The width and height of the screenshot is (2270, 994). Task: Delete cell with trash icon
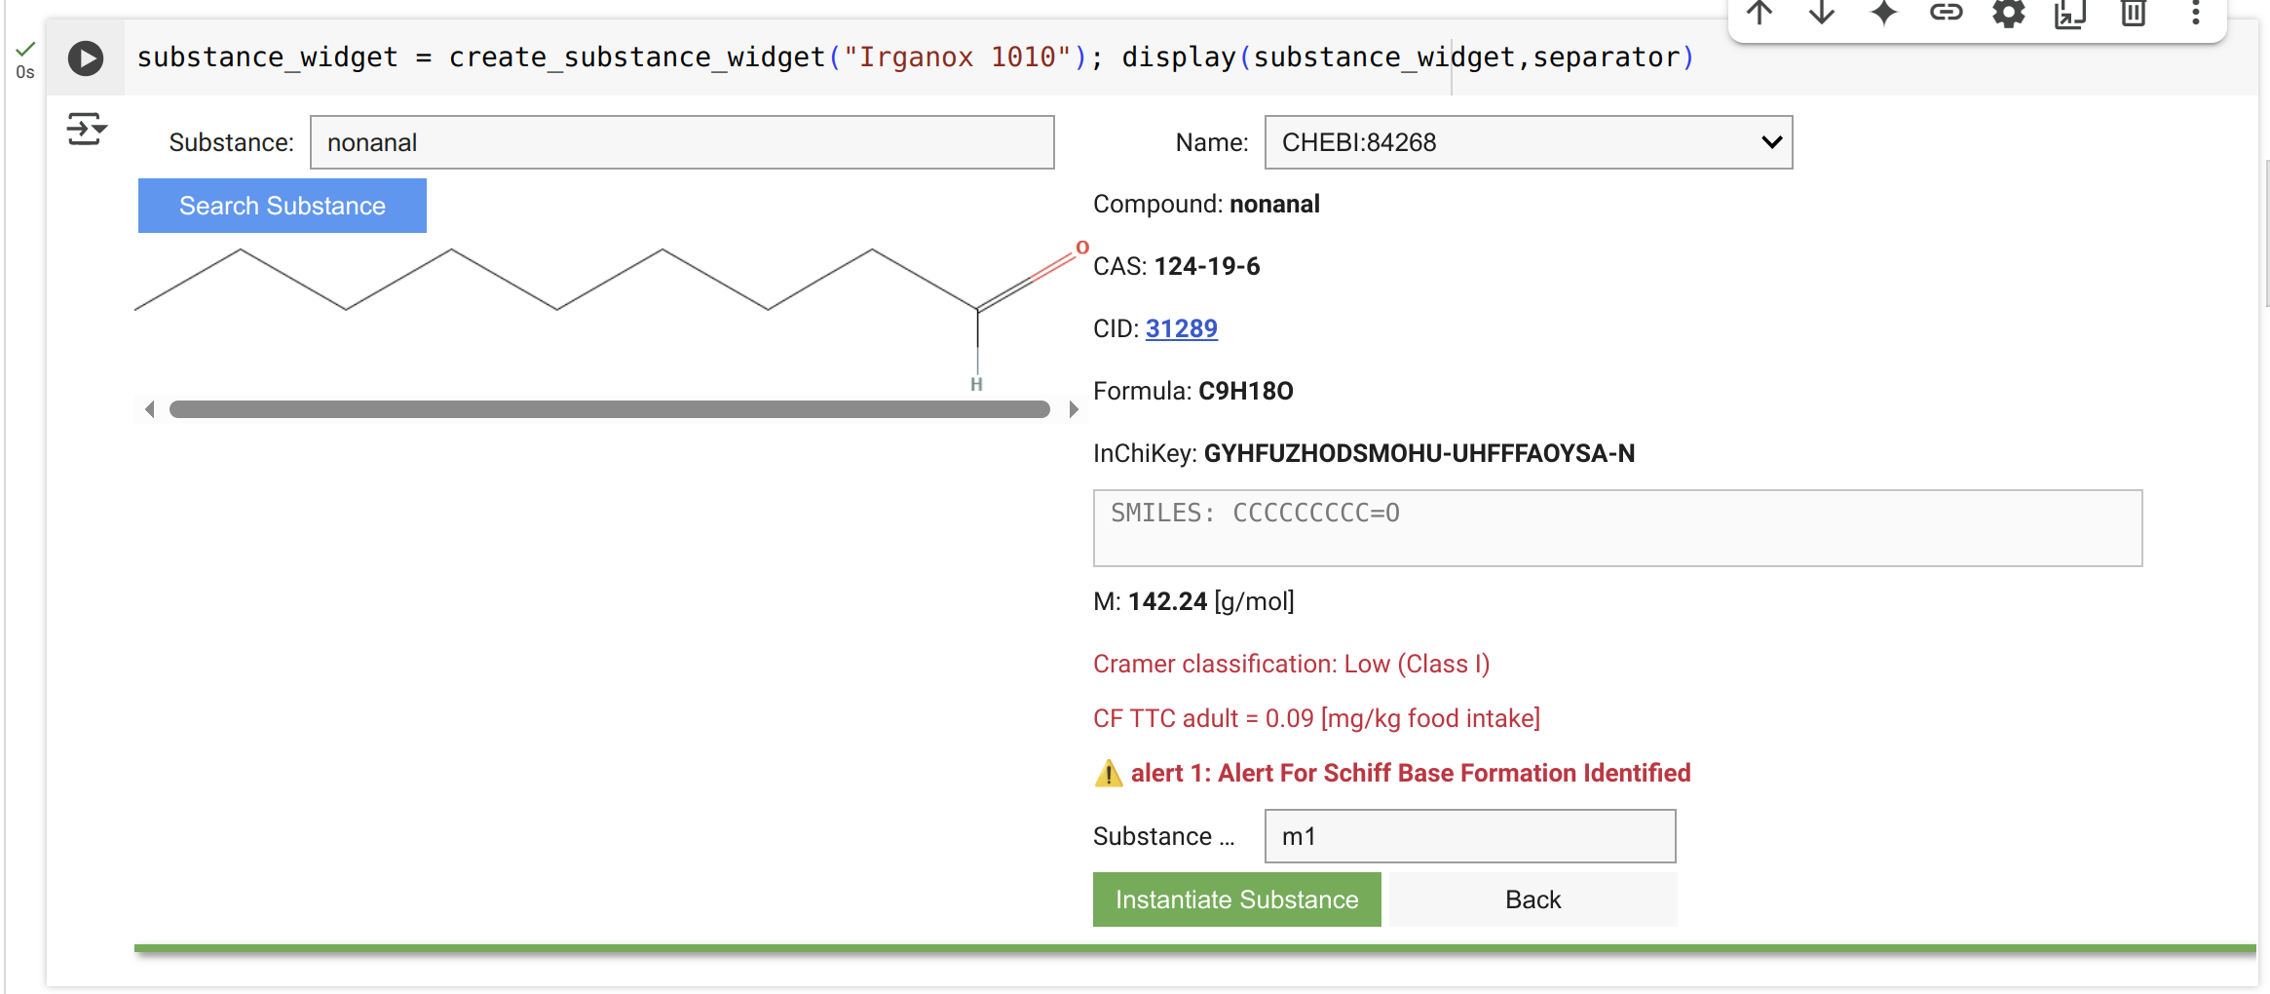2134,14
